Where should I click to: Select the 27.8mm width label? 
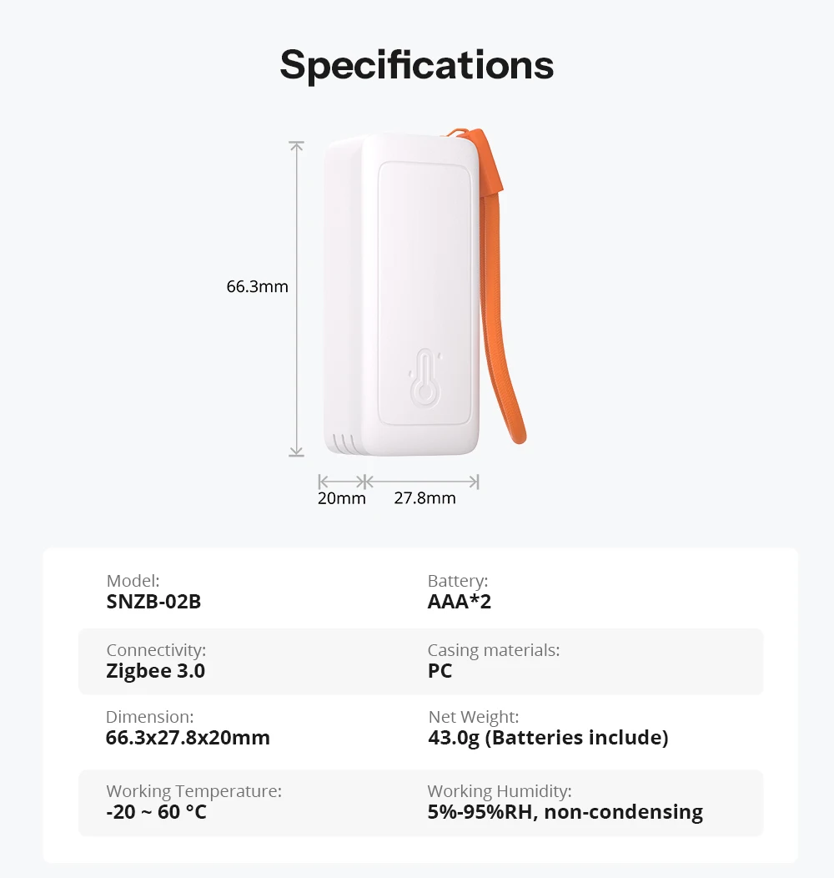pyautogui.click(x=425, y=498)
